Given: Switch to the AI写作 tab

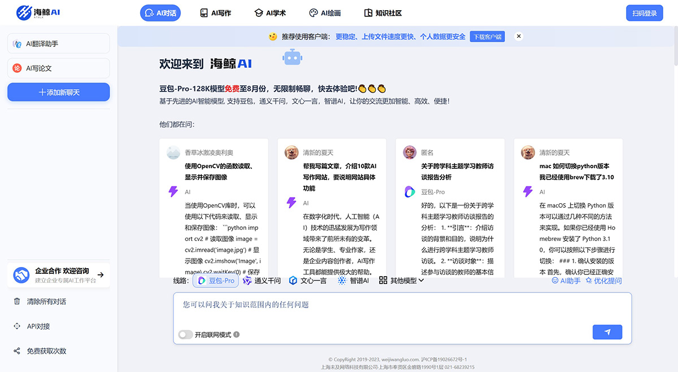Looking at the screenshot, I should click(x=215, y=12).
